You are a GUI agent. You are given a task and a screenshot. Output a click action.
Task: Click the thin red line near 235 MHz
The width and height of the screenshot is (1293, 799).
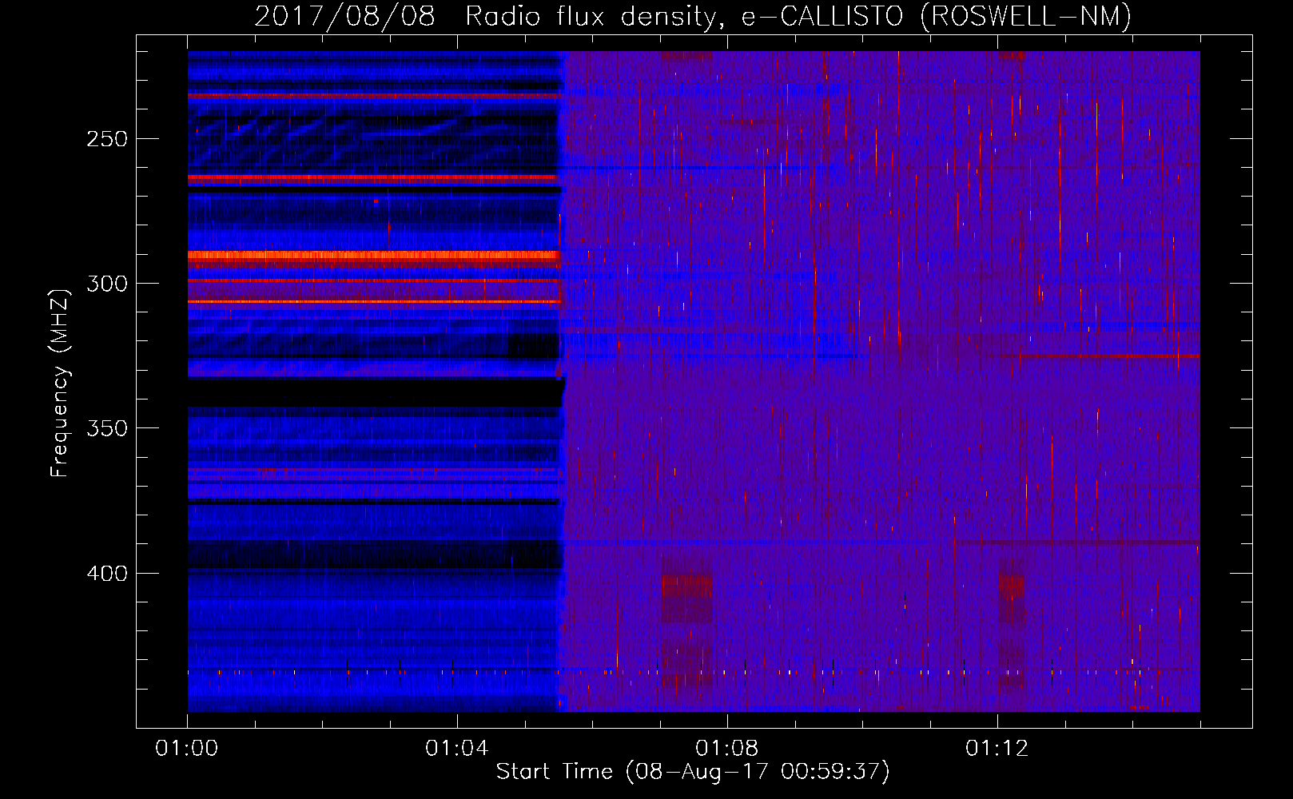click(x=373, y=96)
